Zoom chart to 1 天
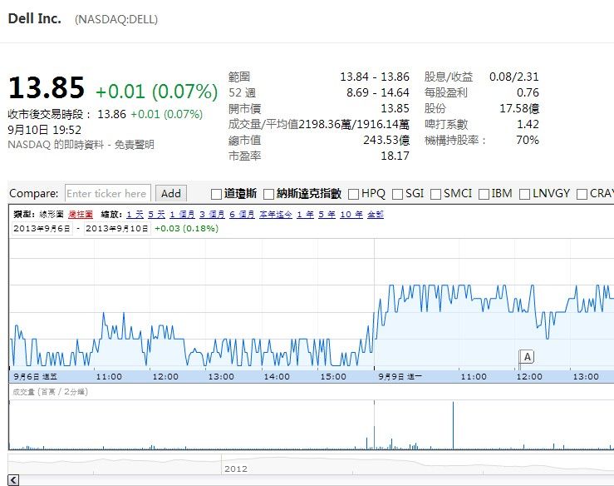 point(135,214)
